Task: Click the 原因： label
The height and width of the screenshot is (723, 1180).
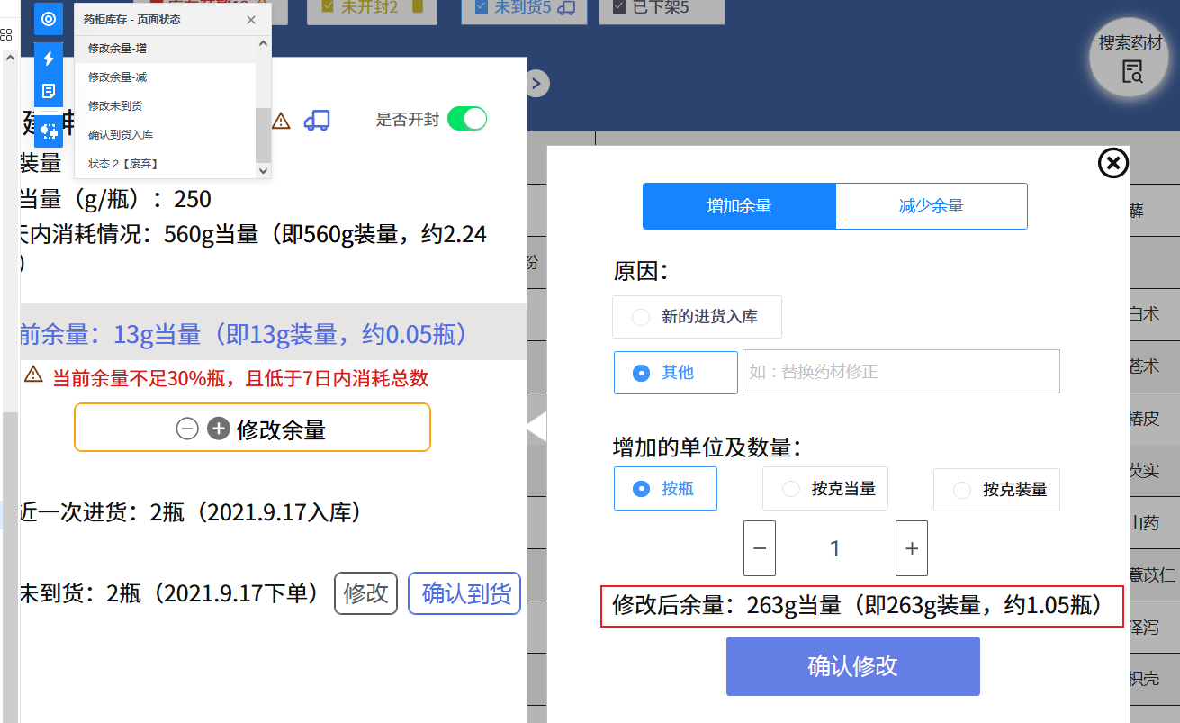Action: coord(641,271)
